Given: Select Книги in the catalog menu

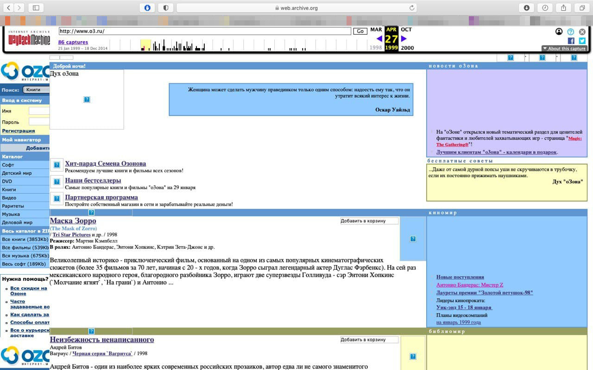Looking at the screenshot, I should [25, 190].
